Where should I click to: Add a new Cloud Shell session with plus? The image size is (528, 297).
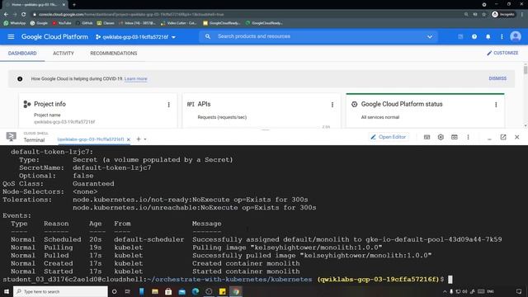click(139, 139)
